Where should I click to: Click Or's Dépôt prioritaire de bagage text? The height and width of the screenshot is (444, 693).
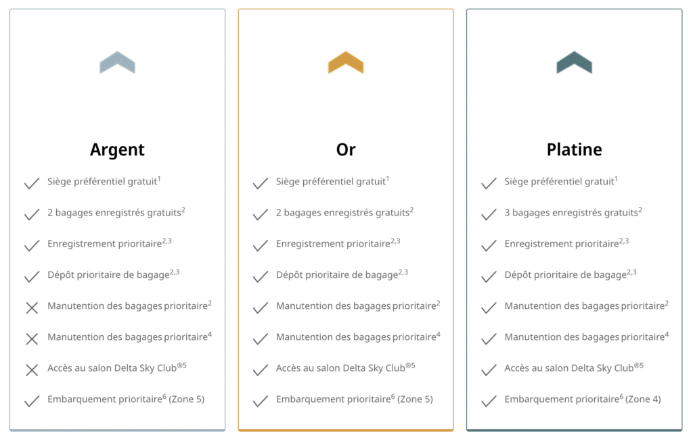[337, 275]
